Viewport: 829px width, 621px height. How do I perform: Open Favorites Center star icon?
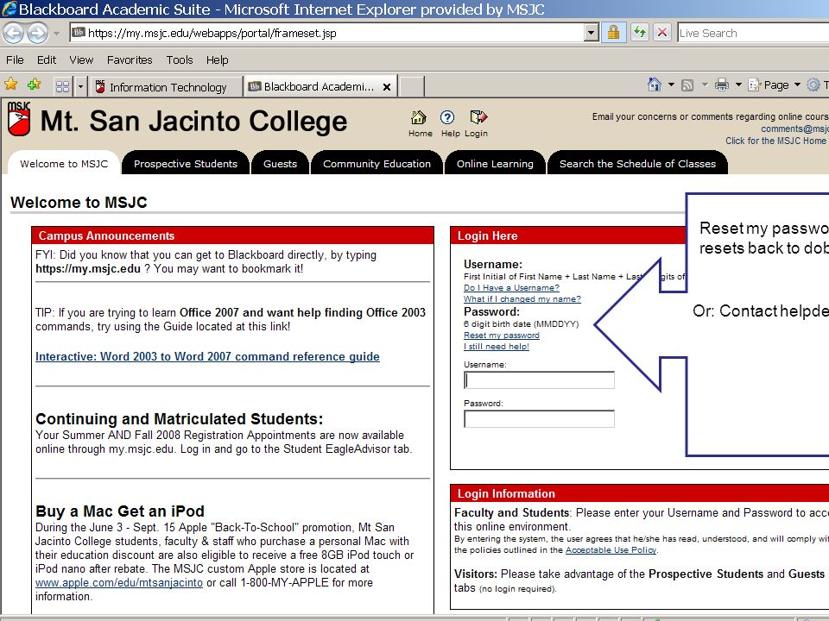coord(11,85)
